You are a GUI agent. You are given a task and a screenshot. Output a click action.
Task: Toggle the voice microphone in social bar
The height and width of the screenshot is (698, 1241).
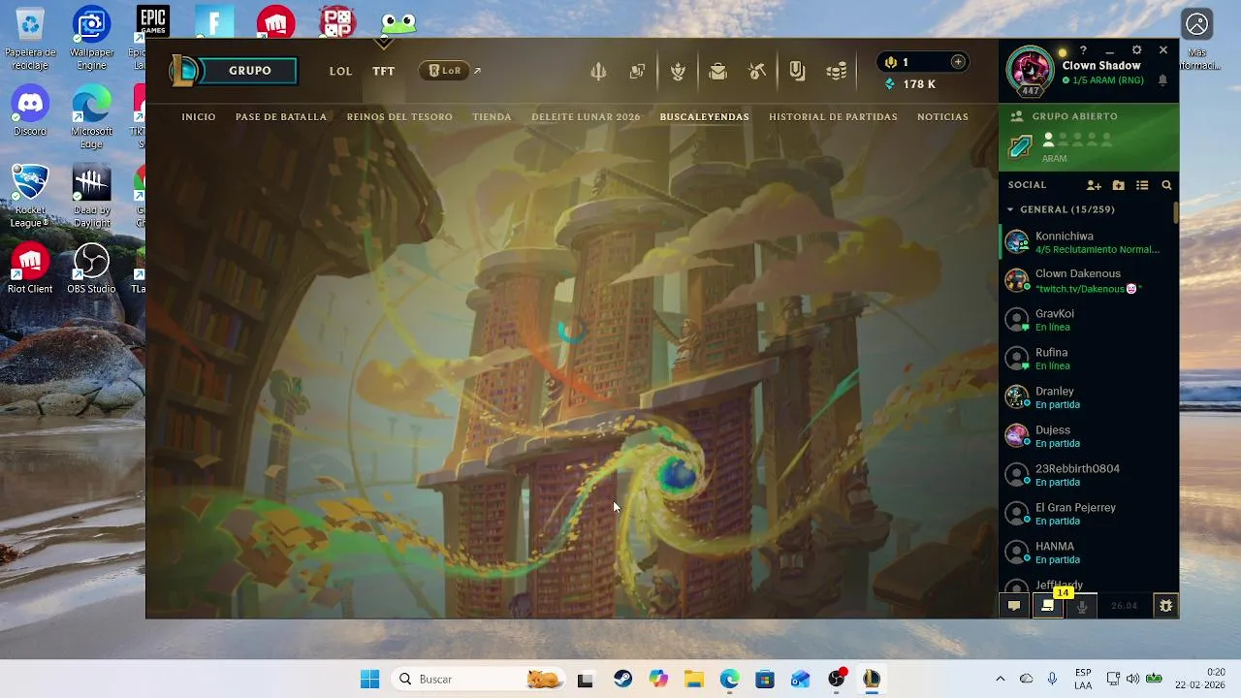(1082, 606)
